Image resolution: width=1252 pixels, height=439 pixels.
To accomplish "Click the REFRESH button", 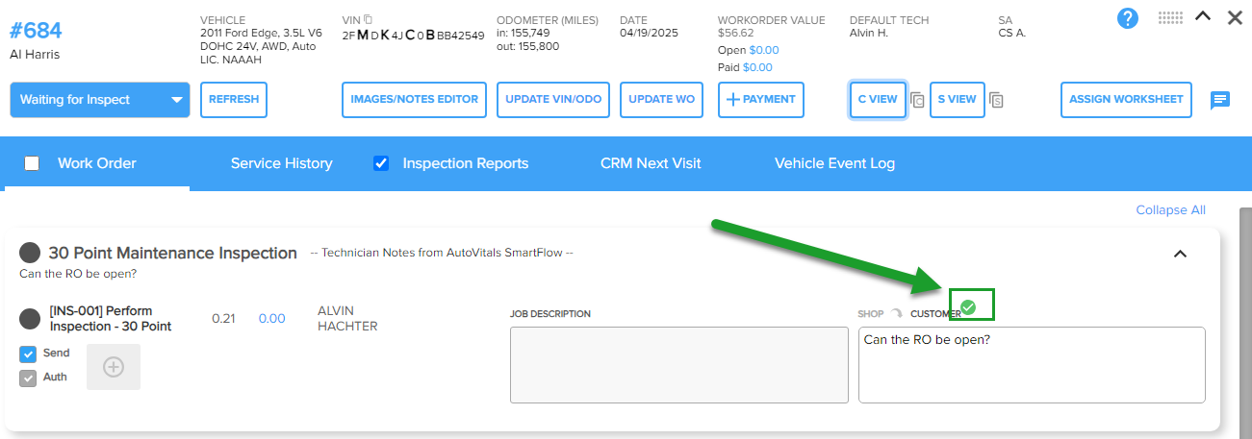I will (234, 100).
